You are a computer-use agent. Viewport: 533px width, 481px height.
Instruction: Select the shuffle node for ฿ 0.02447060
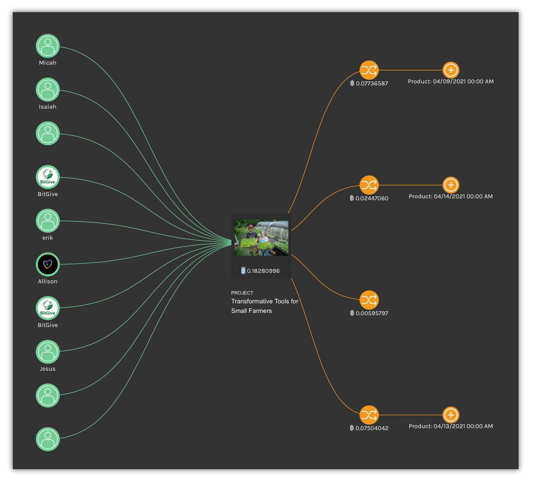[369, 185]
